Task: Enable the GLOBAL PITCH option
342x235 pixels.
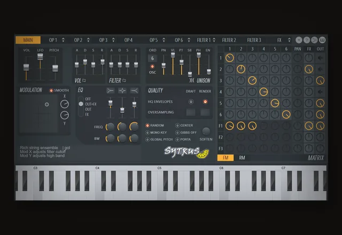Action: pyautogui.click(x=147, y=139)
